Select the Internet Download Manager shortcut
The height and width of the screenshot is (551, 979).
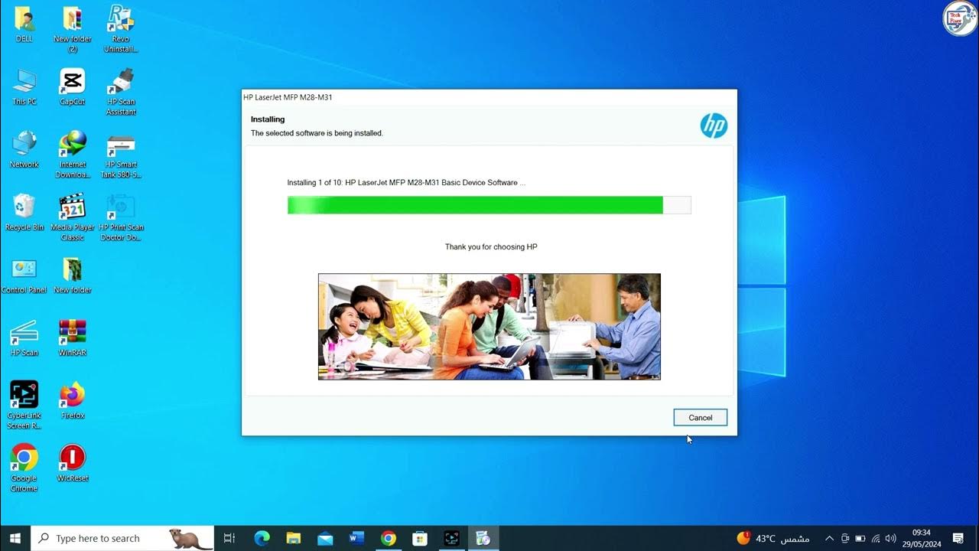point(73,155)
